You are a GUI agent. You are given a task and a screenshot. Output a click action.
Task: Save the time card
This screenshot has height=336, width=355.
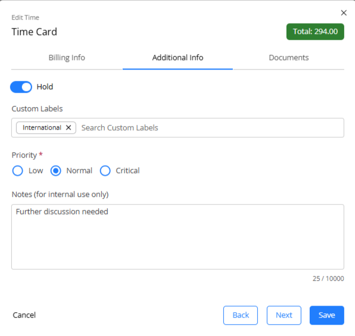[x=326, y=315]
